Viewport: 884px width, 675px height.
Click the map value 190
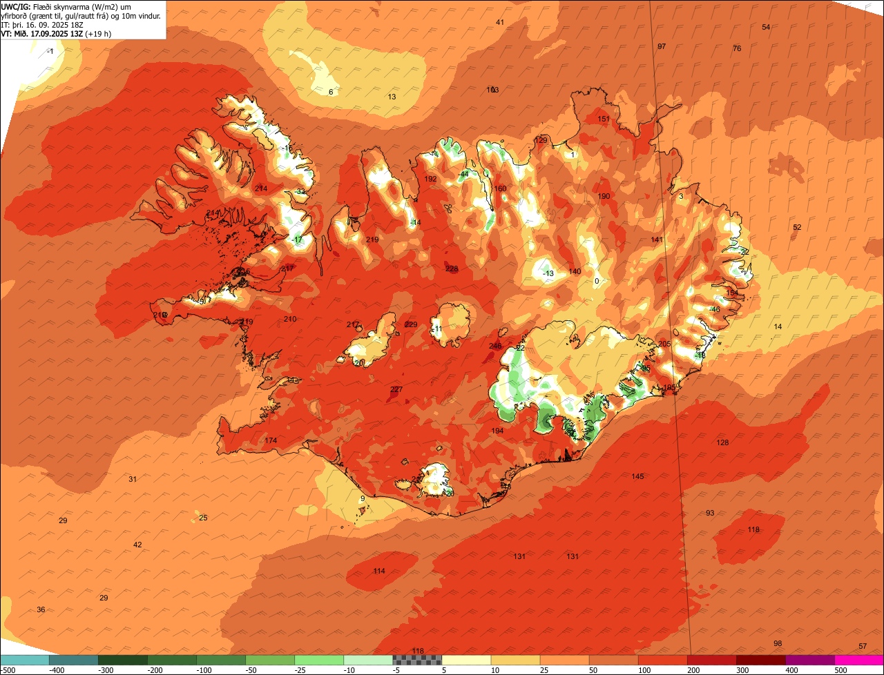click(604, 197)
